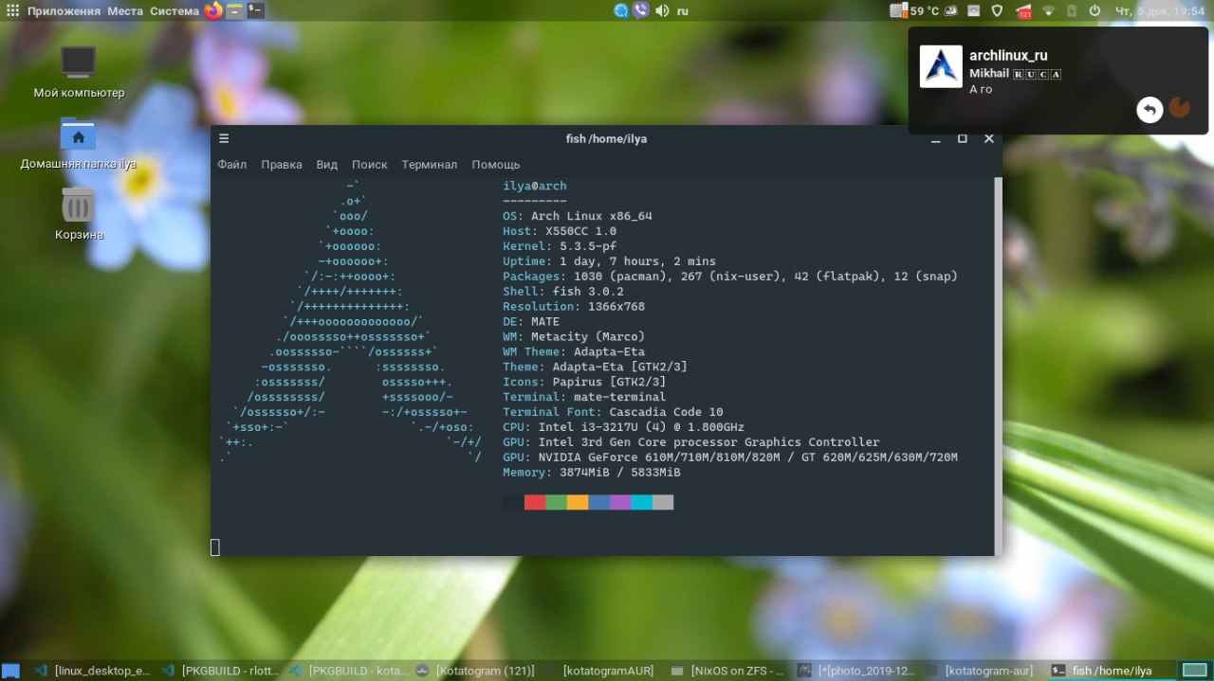Open the Telegram tray icon with 121 badge

tap(1023, 10)
